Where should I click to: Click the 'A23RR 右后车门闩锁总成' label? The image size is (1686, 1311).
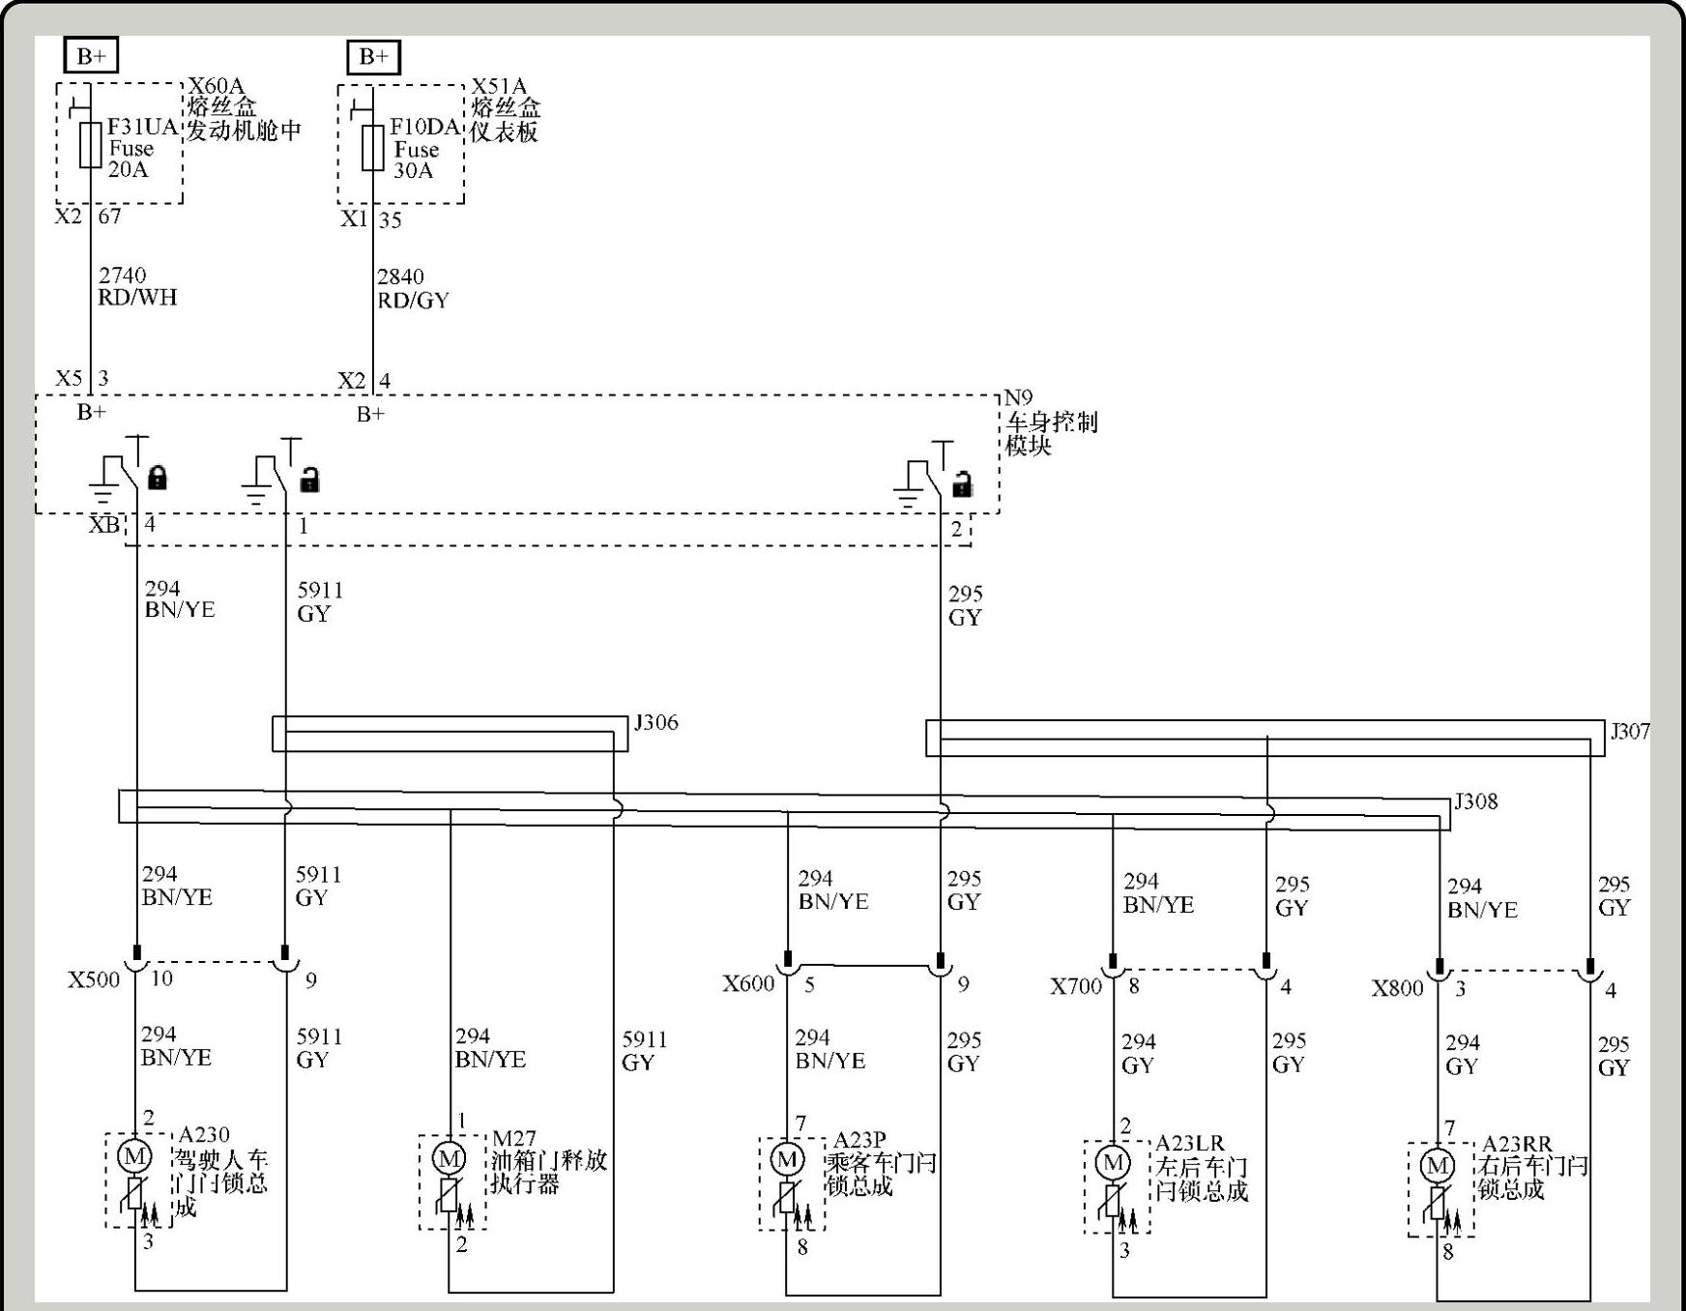click(1534, 1168)
